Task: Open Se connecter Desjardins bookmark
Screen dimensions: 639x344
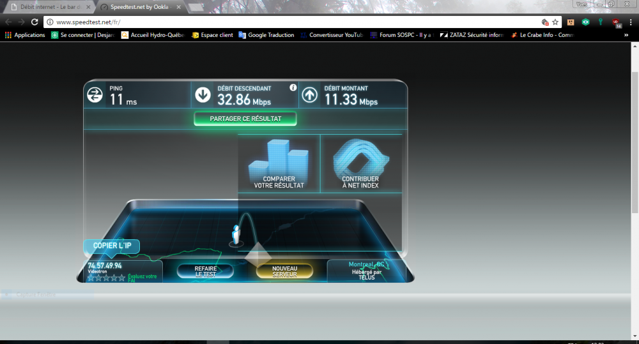Action: 83,35
